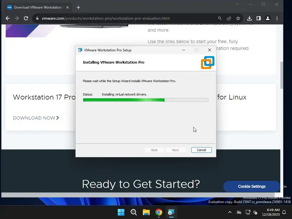Show hidden tray icons chevron
This screenshot has height=219, width=292.
pos(230,212)
